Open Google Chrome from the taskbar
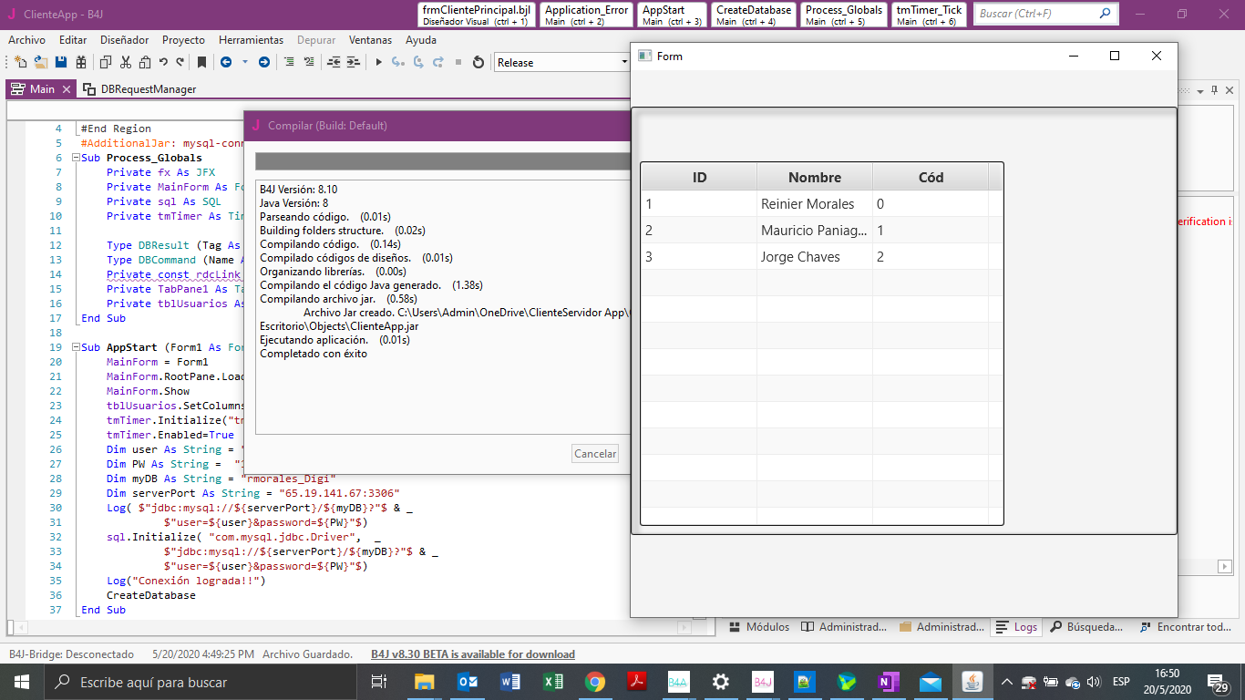 [594, 681]
